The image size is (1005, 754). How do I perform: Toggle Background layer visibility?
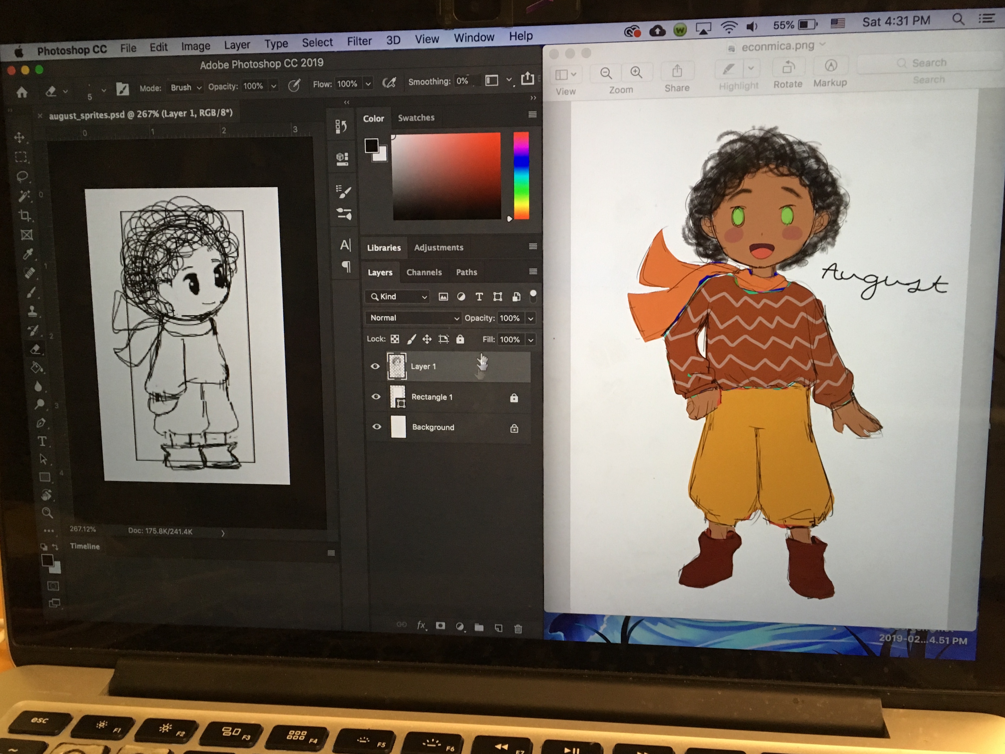pos(377,427)
